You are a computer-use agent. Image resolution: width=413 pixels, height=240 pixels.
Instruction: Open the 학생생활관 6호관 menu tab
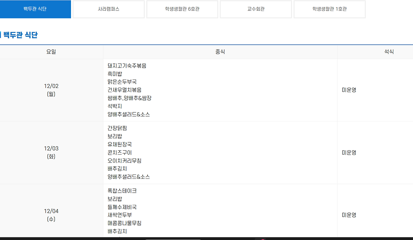tap(182, 9)
